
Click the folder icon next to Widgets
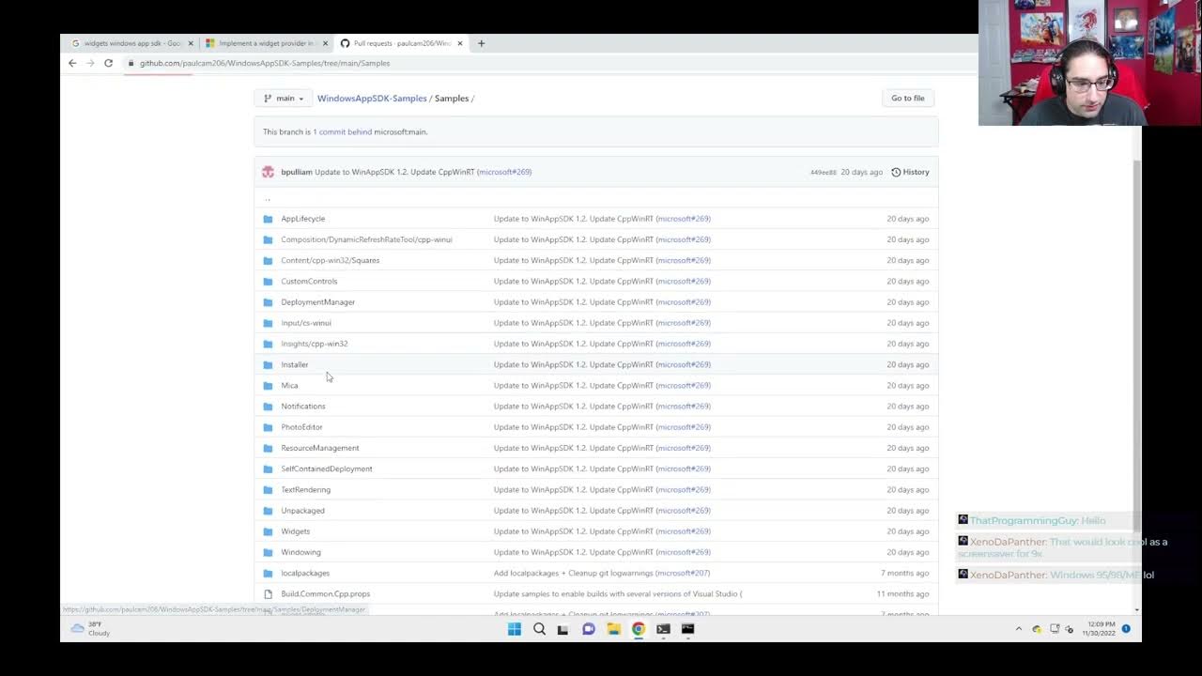pos(268,531)
